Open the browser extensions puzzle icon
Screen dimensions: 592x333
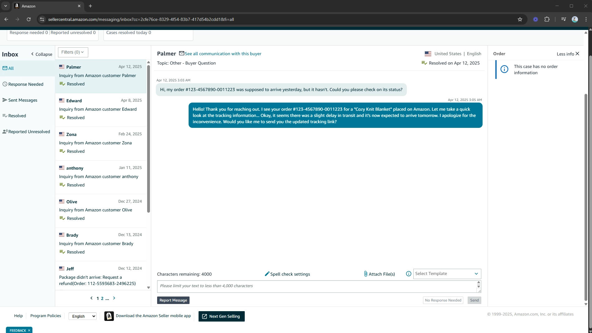coord(547,19)
